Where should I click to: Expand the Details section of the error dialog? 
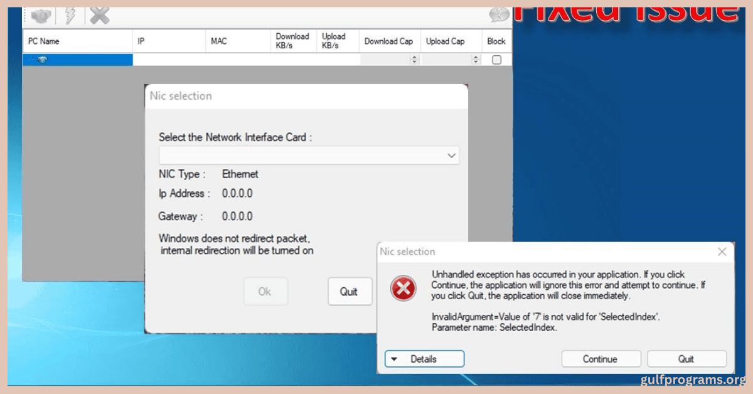pyautogui.click(x=424, y=359)
